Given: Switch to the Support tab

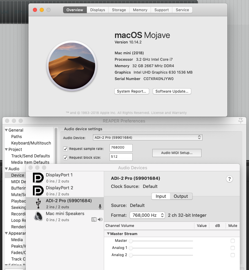Looking at the screenshot, I should pyautogui.click(x=161, y=10).
